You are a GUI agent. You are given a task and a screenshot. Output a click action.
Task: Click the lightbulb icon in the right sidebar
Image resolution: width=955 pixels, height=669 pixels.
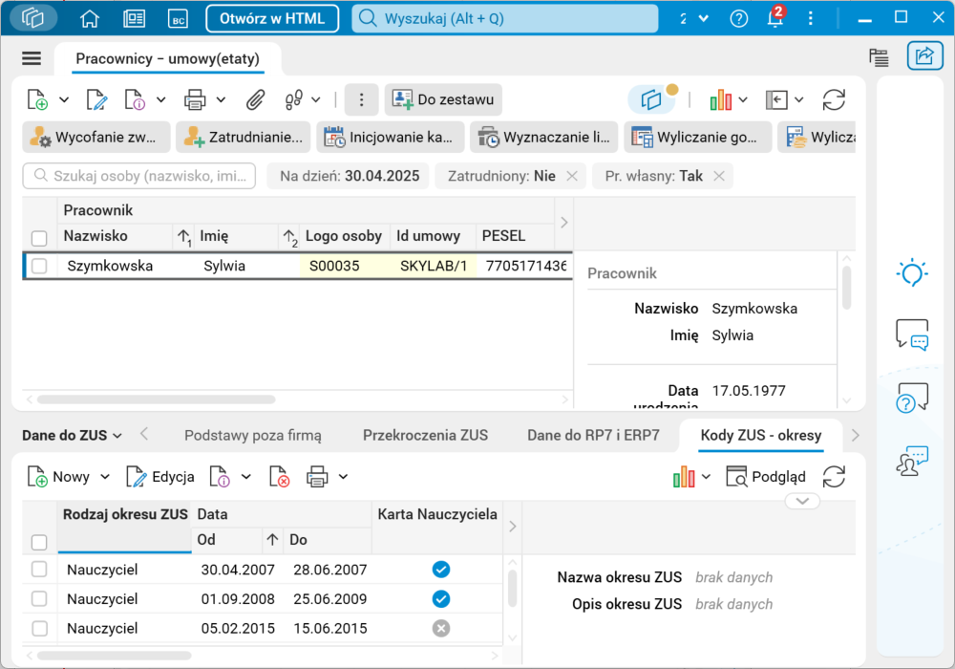(x=912, y=273)
